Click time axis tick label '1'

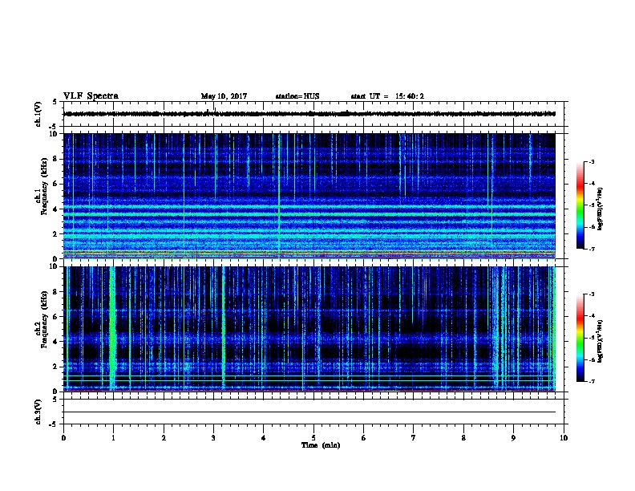coord(113,438)
